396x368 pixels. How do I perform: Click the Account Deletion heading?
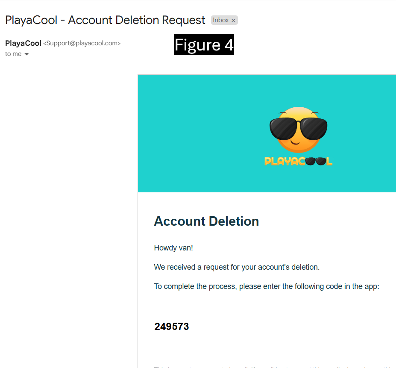pos(207,221)
